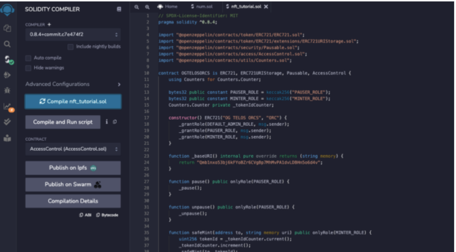Click the MINTER_ROLE constant declaration line
This screenshot has height=252, width=456.
pyautogui.click(x=250, y=99)
